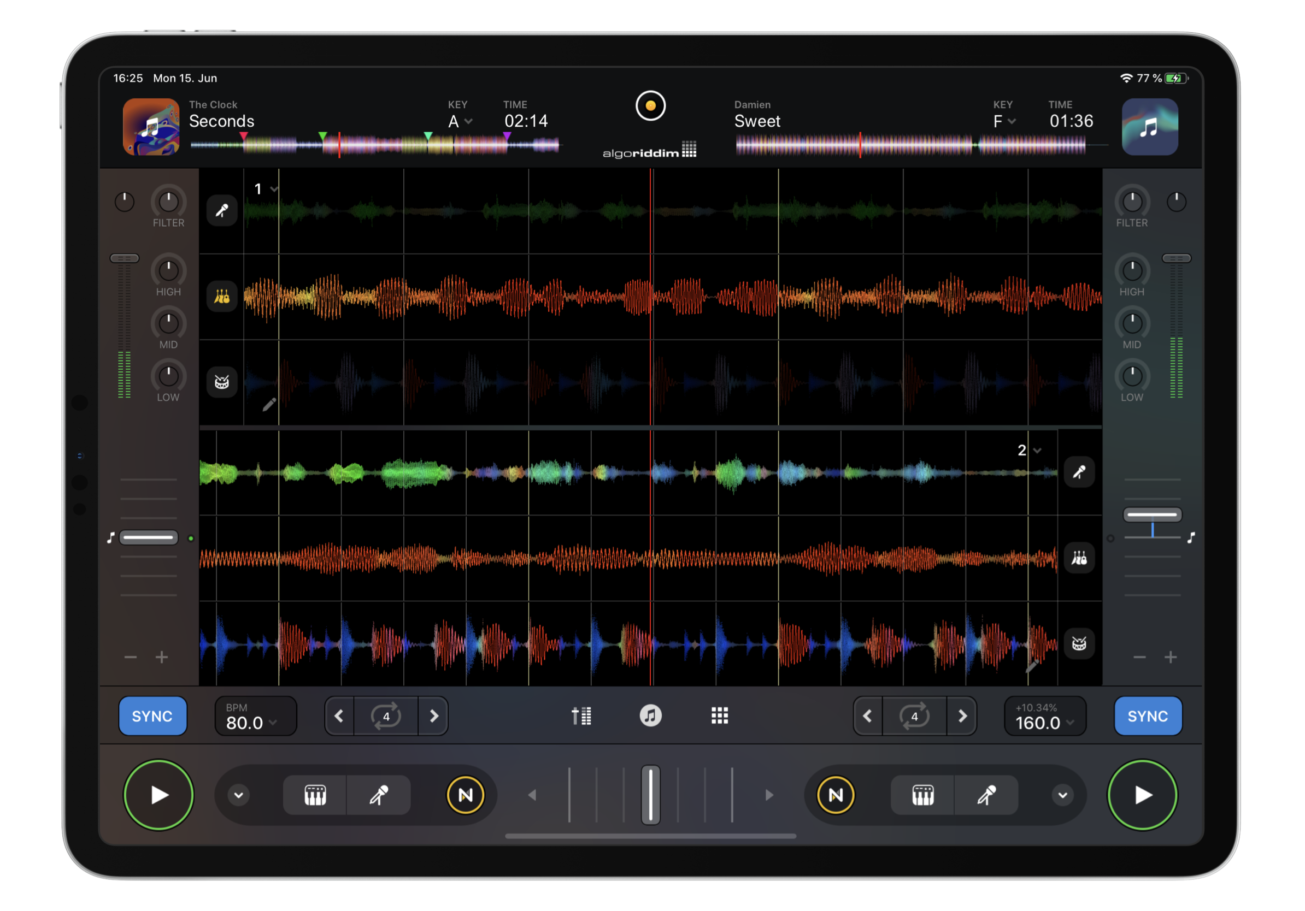
Task: Open the sampler grid icon
Action: (720, 715)
